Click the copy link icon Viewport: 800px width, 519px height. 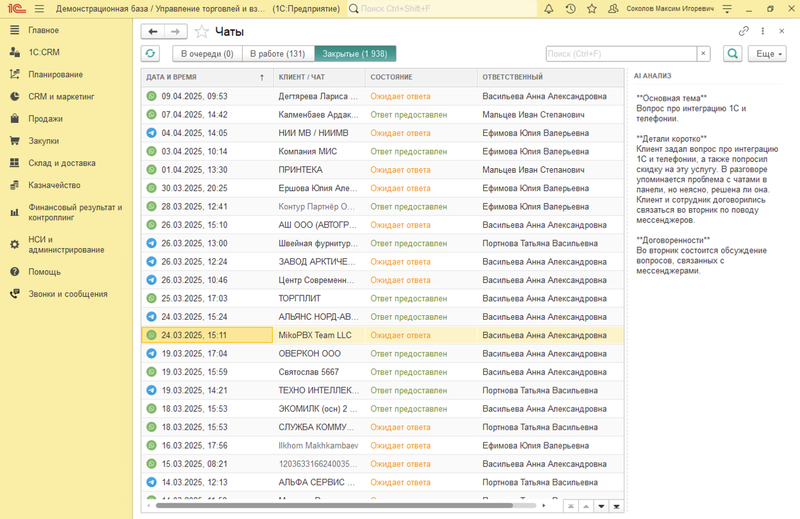coord(744,31)
